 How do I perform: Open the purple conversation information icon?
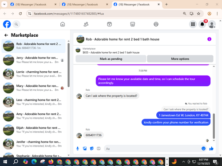point(209,39)
